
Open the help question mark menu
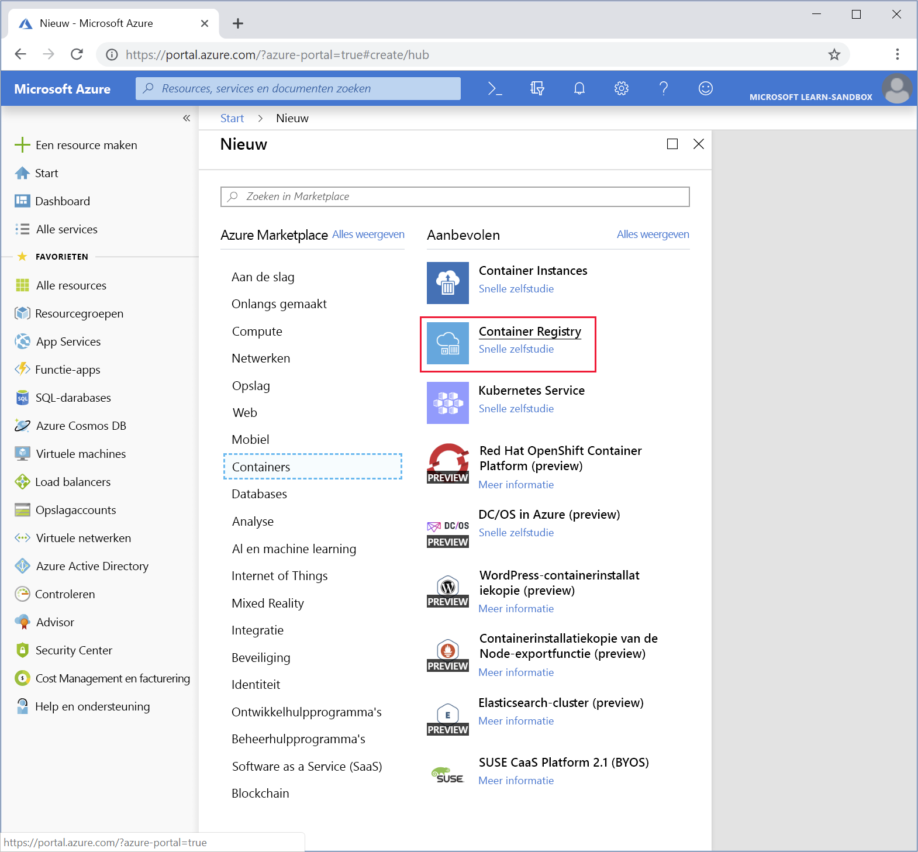664,88
